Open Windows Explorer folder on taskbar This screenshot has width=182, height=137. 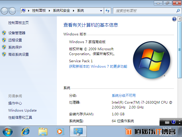click(43, 132)
